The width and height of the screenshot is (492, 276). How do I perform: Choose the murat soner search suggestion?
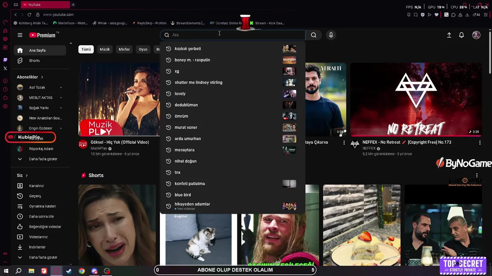(233, 127)
